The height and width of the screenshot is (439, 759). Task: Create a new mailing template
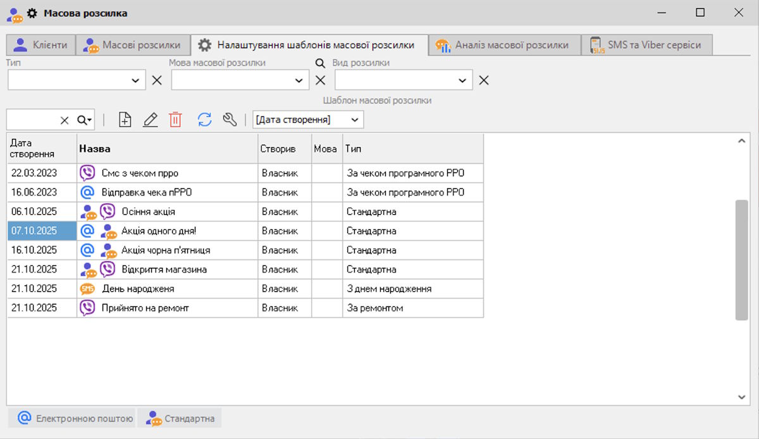125,119
